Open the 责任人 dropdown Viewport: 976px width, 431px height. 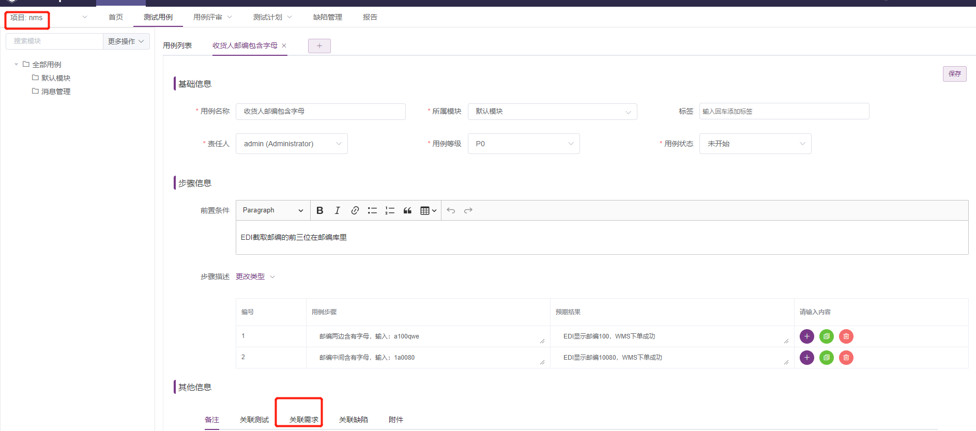point(292,144)
